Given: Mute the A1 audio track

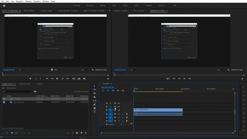Looking at the screenshot, I should tap(119, 114).
